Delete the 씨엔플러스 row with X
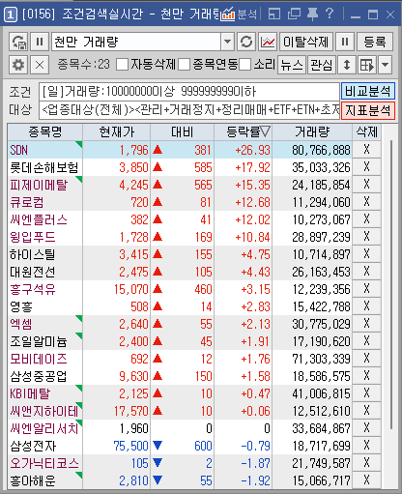The height and width of the screenshot is (494, 402). tap(366, 219)
